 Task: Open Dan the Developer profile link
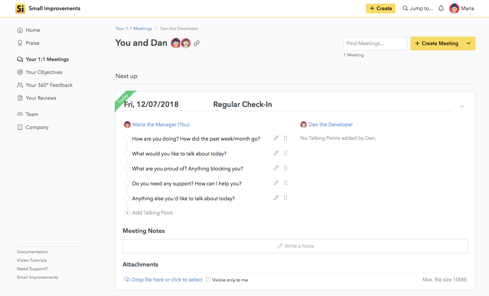(x=331, y=125)
